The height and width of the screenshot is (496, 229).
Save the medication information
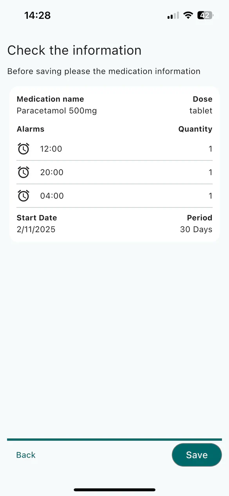pos(197,455)
